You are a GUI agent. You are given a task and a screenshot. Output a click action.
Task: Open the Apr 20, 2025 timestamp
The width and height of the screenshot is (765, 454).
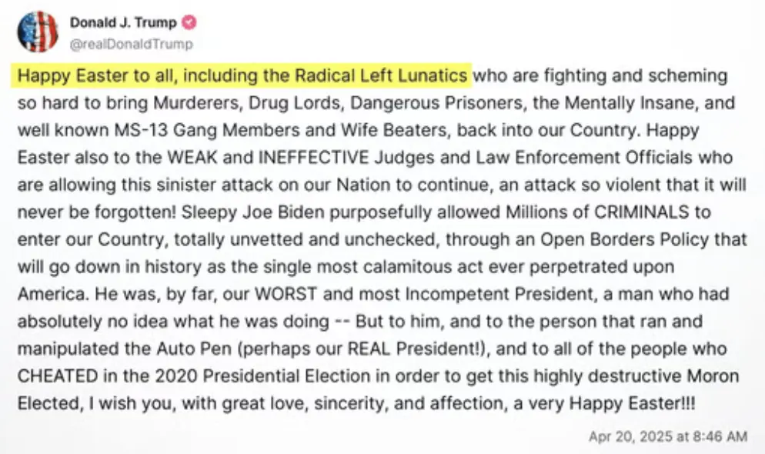pyautogui.click(x=667, y=436)
